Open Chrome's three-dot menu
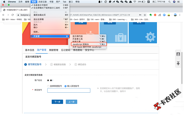184x116 pixels. point(180,15)
